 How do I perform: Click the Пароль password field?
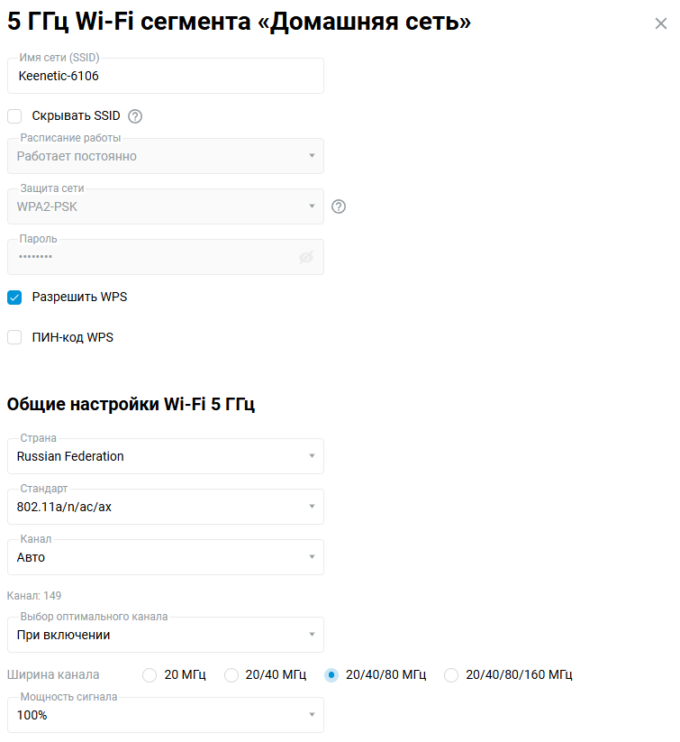(153, 257)
